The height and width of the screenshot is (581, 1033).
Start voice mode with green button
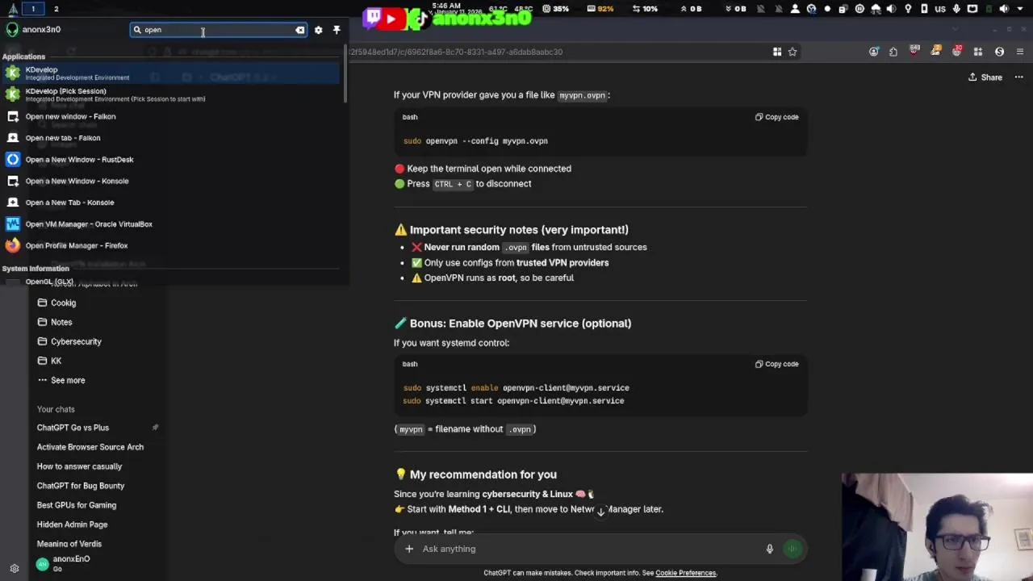(x=793, y=549)
